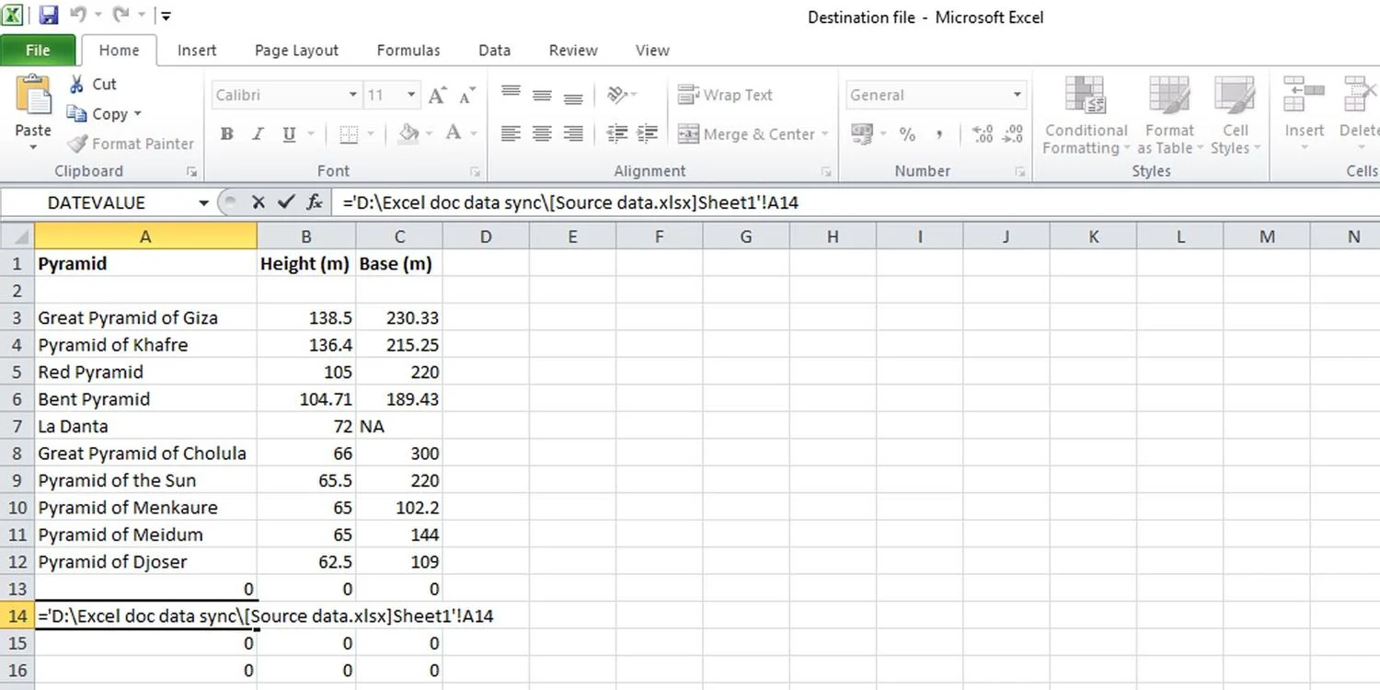Apply the Font Color letter A

[453, 134]
